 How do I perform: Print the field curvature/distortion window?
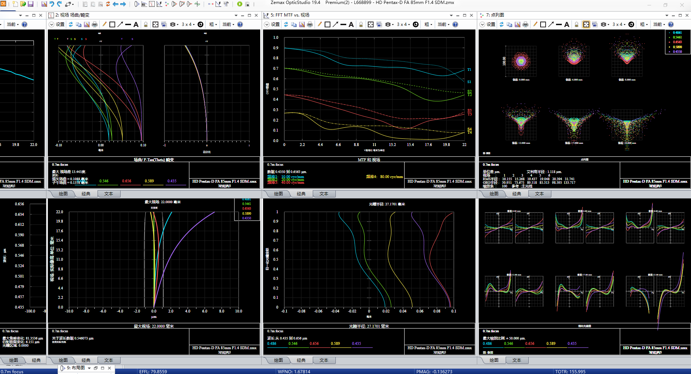click(95, 24)
